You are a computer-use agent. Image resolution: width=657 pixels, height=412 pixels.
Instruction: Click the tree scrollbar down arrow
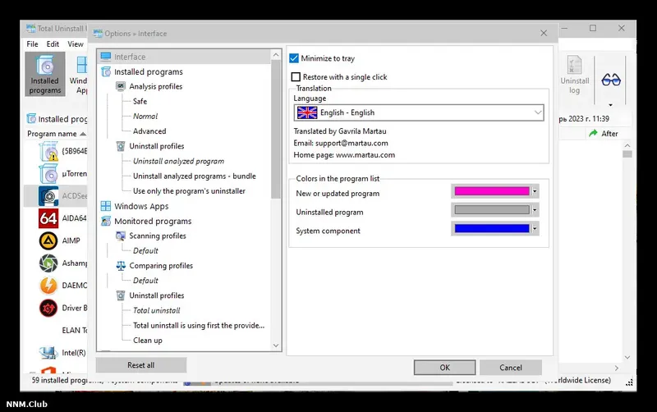276,346
